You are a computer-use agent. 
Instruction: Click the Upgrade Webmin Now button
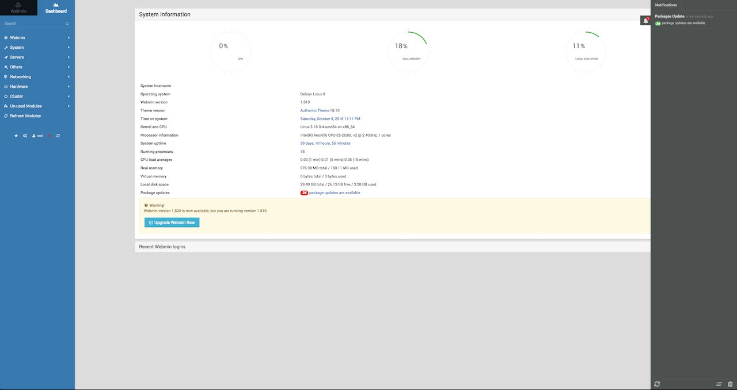172,222
